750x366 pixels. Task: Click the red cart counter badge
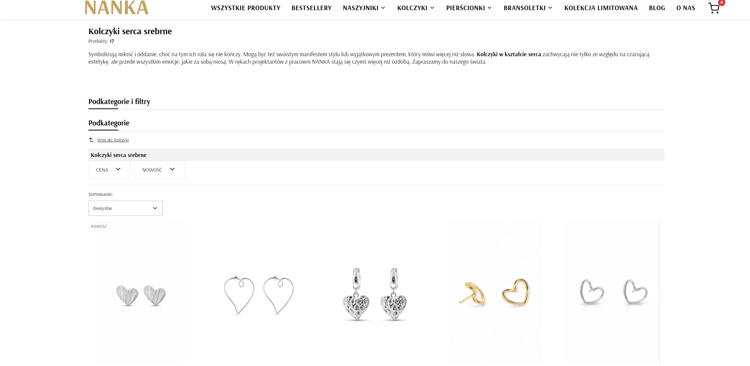(722, 2)
